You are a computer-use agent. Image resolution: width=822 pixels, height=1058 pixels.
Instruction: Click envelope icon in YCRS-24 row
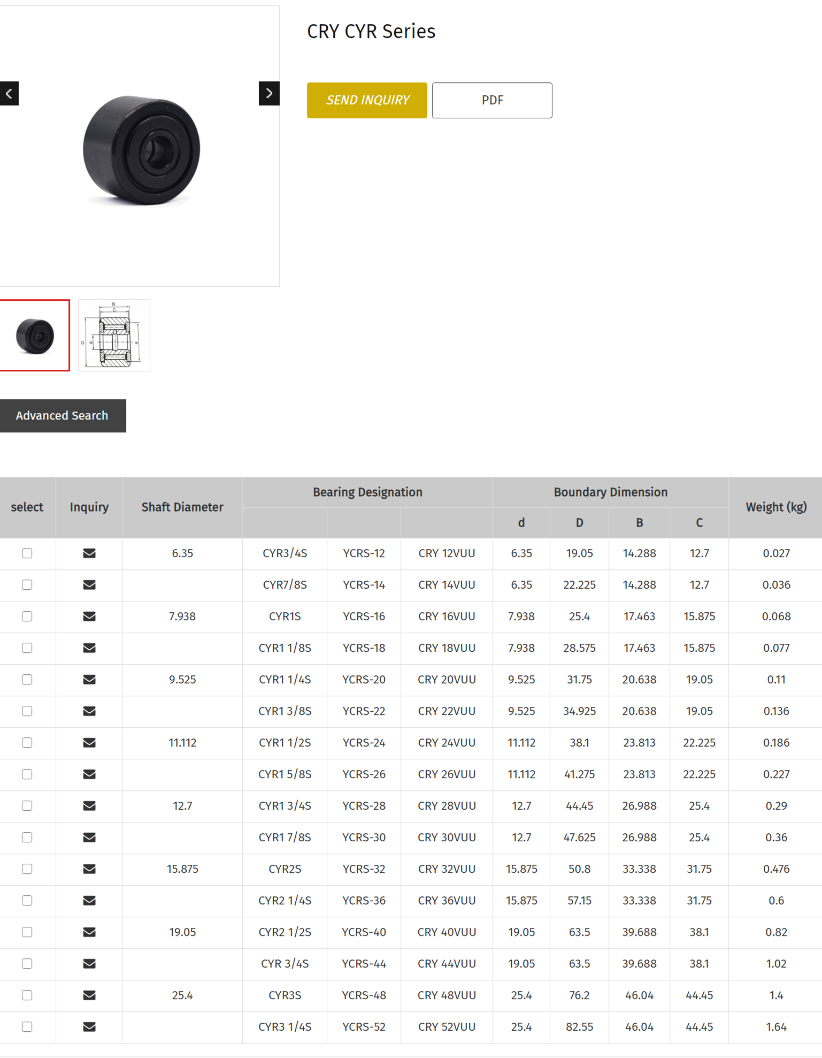(89, 743)
